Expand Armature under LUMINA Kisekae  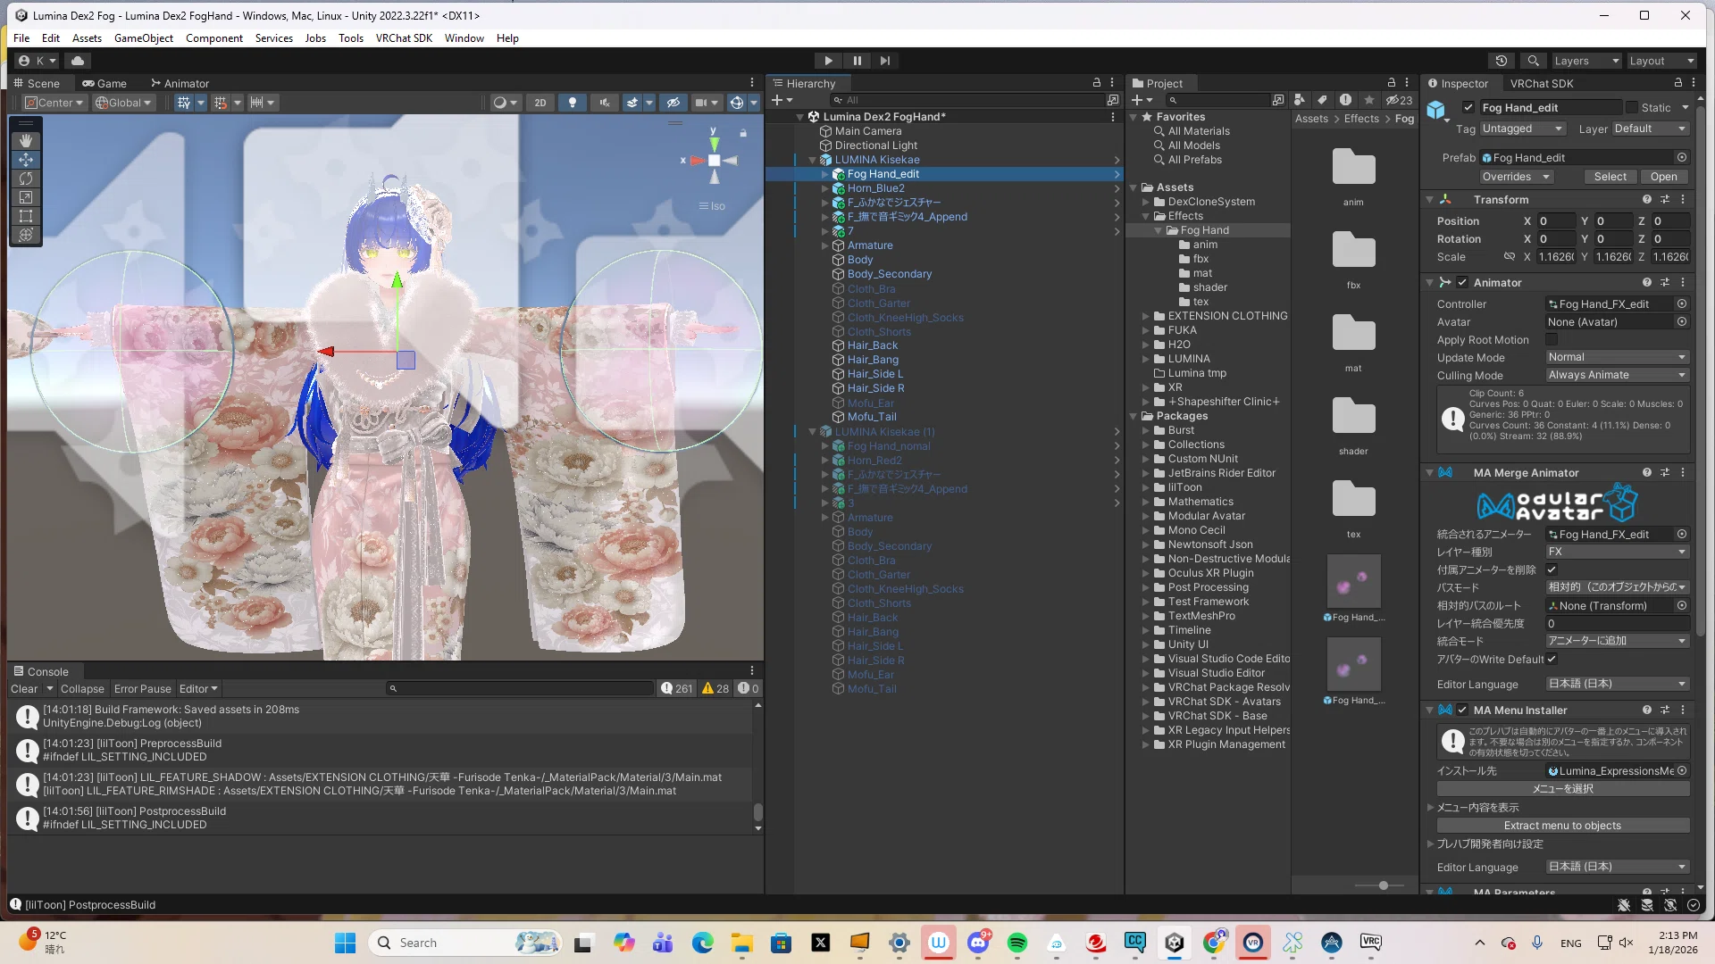click(x=824, y=245)
